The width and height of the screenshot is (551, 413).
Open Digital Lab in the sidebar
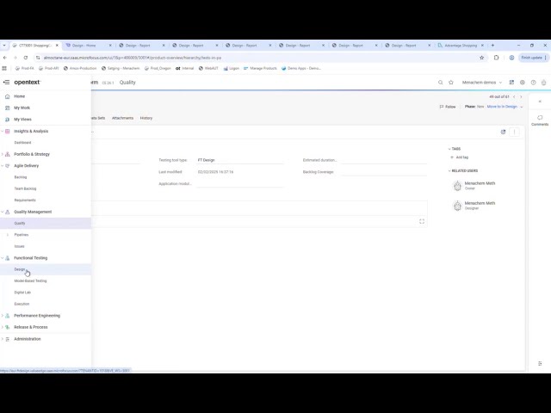click(22, 293)
